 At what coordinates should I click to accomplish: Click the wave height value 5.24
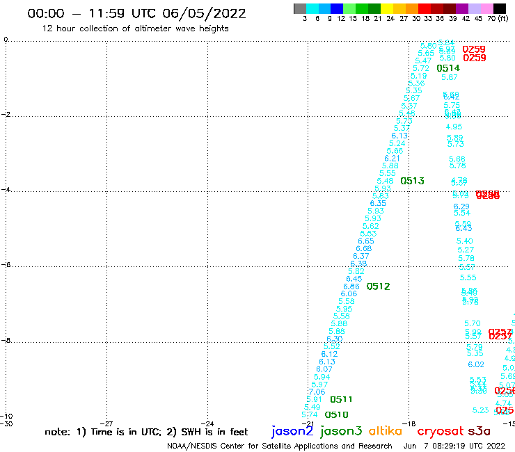[397, 143]
